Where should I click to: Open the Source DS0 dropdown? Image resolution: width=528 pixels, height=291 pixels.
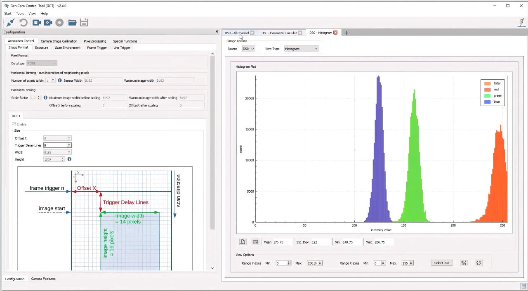tap(248, 49)
